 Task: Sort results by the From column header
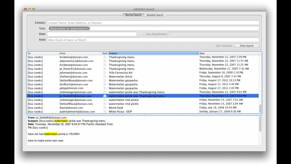80,53
